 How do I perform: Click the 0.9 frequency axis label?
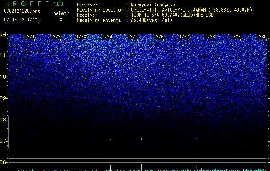[x=4, y=98]
